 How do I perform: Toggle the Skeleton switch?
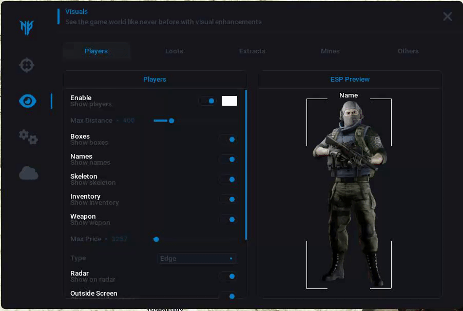pos(228,180)
